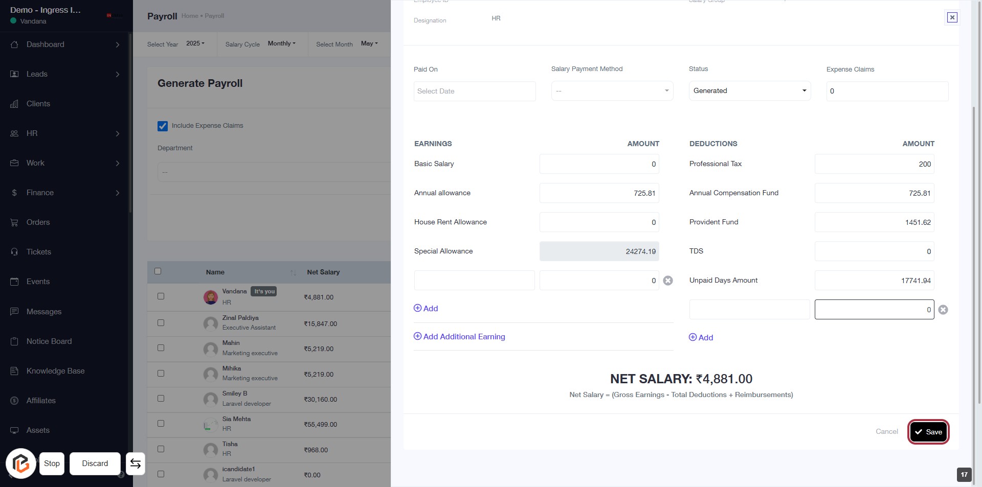The image size is (982, 487).
Task: Open the Salary Payment Method dropdown
Action: [x=612, y=91]
